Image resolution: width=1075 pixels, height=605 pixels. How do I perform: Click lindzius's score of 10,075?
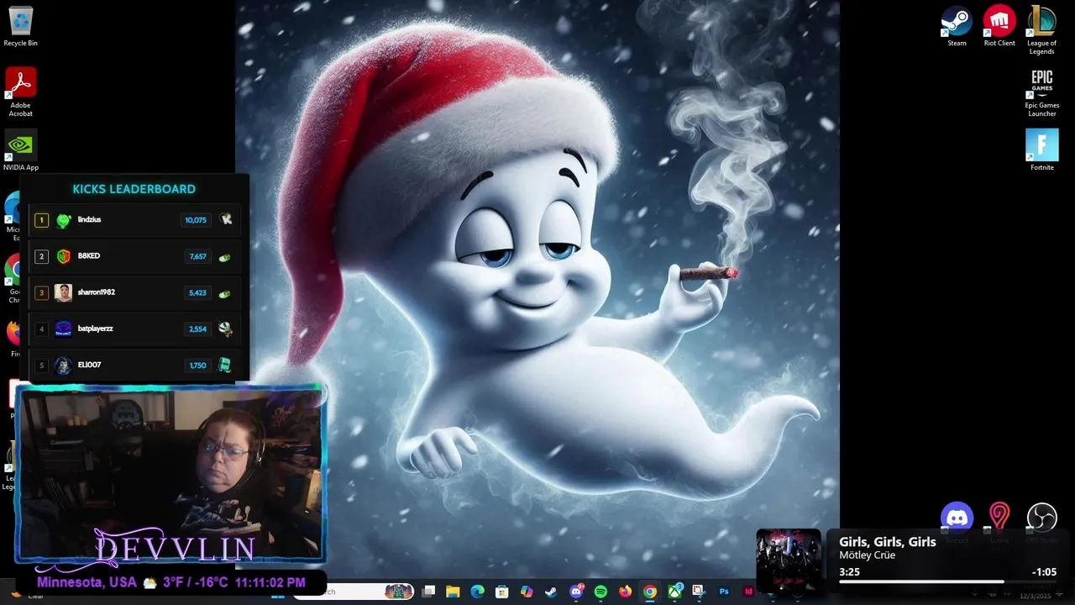tap(196, 220)
